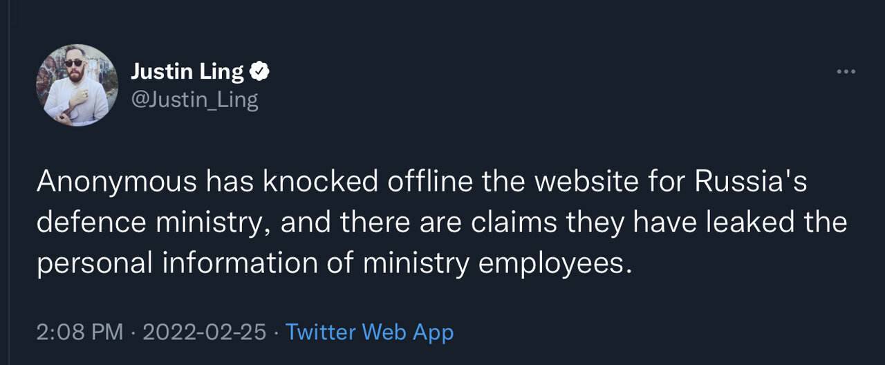Viewport: 885px width, 365px height.
Task: Click the "Twitter Web App" source link
Action: (x=369, y=332)
